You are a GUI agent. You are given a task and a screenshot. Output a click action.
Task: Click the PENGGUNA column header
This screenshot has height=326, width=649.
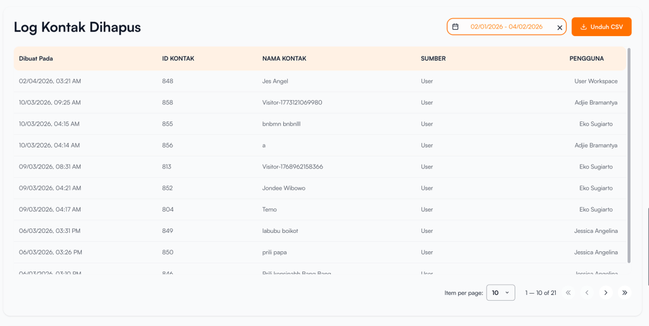[586, 58]
